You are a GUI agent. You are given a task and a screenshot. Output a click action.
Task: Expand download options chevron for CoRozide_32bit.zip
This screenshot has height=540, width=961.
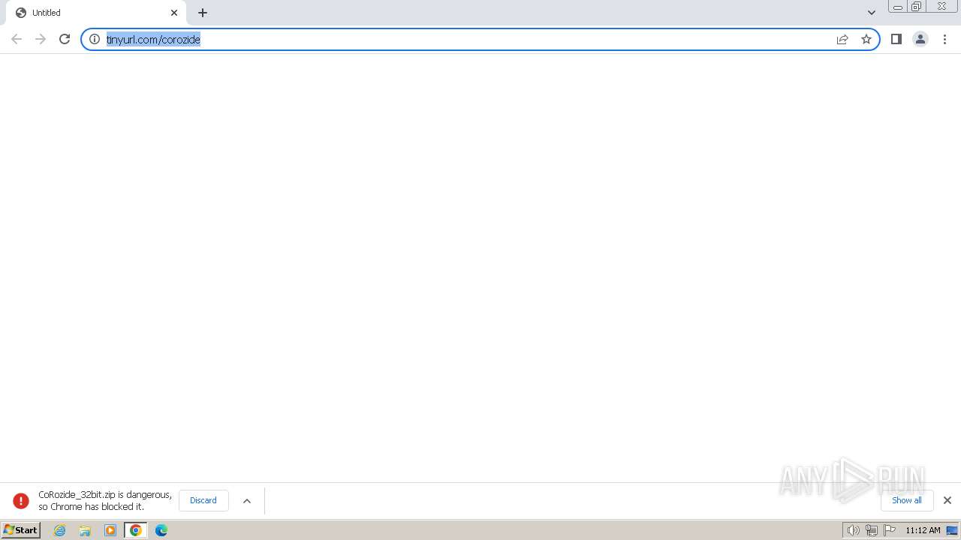247,501
